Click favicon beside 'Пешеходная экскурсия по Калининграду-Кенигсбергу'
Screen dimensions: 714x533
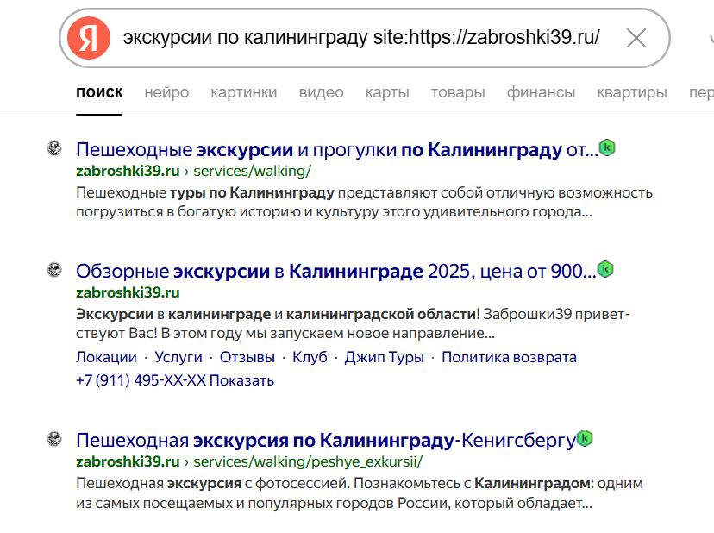[54, 439]
